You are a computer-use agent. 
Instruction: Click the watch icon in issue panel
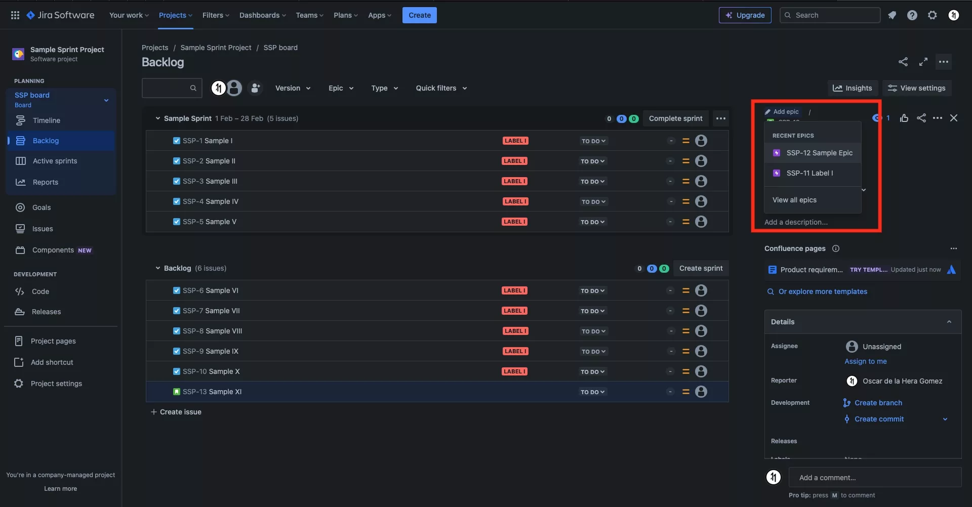[877, 118]
